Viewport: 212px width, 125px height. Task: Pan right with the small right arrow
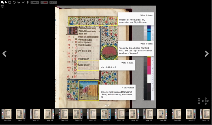pyautogui.click(x=208, y=101)
